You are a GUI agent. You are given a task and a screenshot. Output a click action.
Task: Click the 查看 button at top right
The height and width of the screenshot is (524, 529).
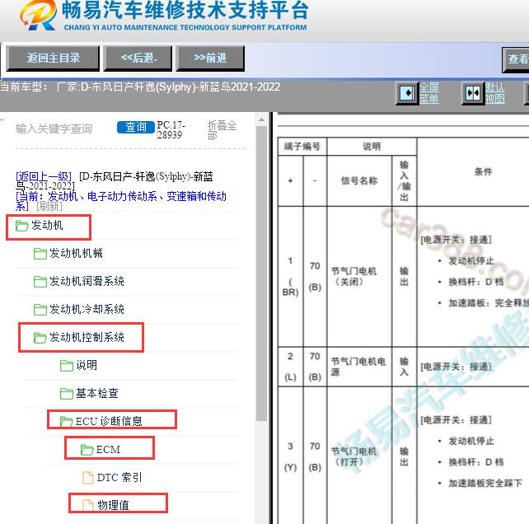click(x=517, y=59)
